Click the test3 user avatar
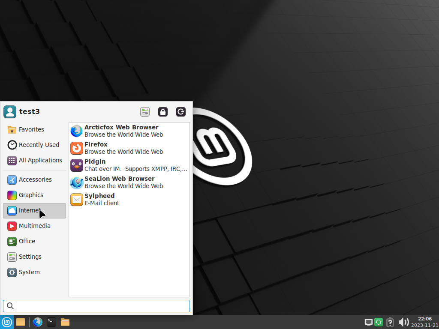439x329 pixels. pyautogui.click(x=10, y=112)
